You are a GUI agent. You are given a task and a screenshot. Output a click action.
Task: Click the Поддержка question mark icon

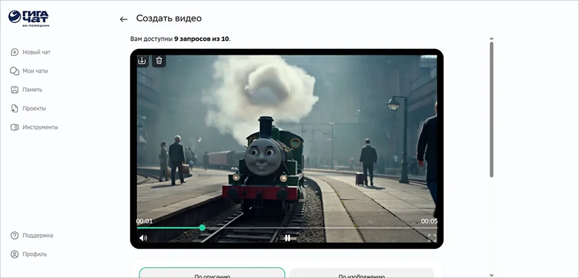click(14, 236)
